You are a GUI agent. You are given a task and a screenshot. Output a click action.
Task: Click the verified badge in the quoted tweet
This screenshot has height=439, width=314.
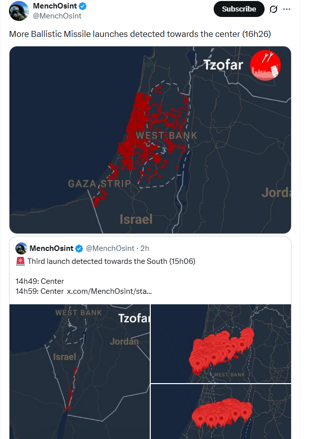click(x=80, y=248)
